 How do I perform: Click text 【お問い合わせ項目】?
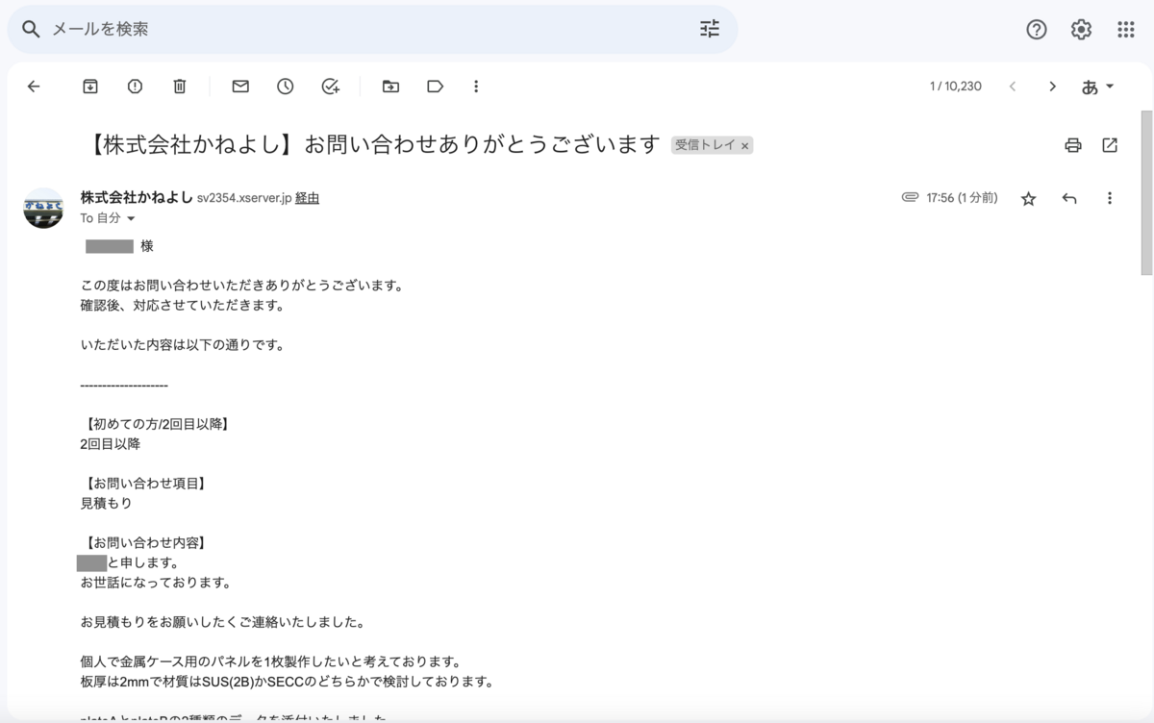(146, 483)
